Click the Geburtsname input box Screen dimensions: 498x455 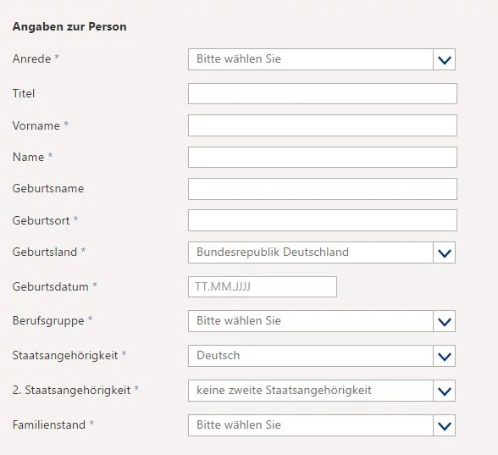tap(323, 189)
